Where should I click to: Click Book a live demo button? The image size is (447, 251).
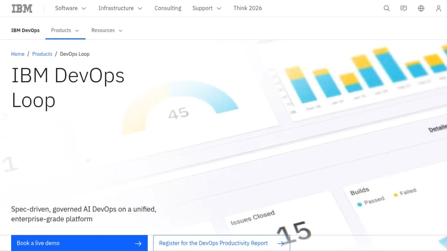pyautogui.click(x=79, y=243)
